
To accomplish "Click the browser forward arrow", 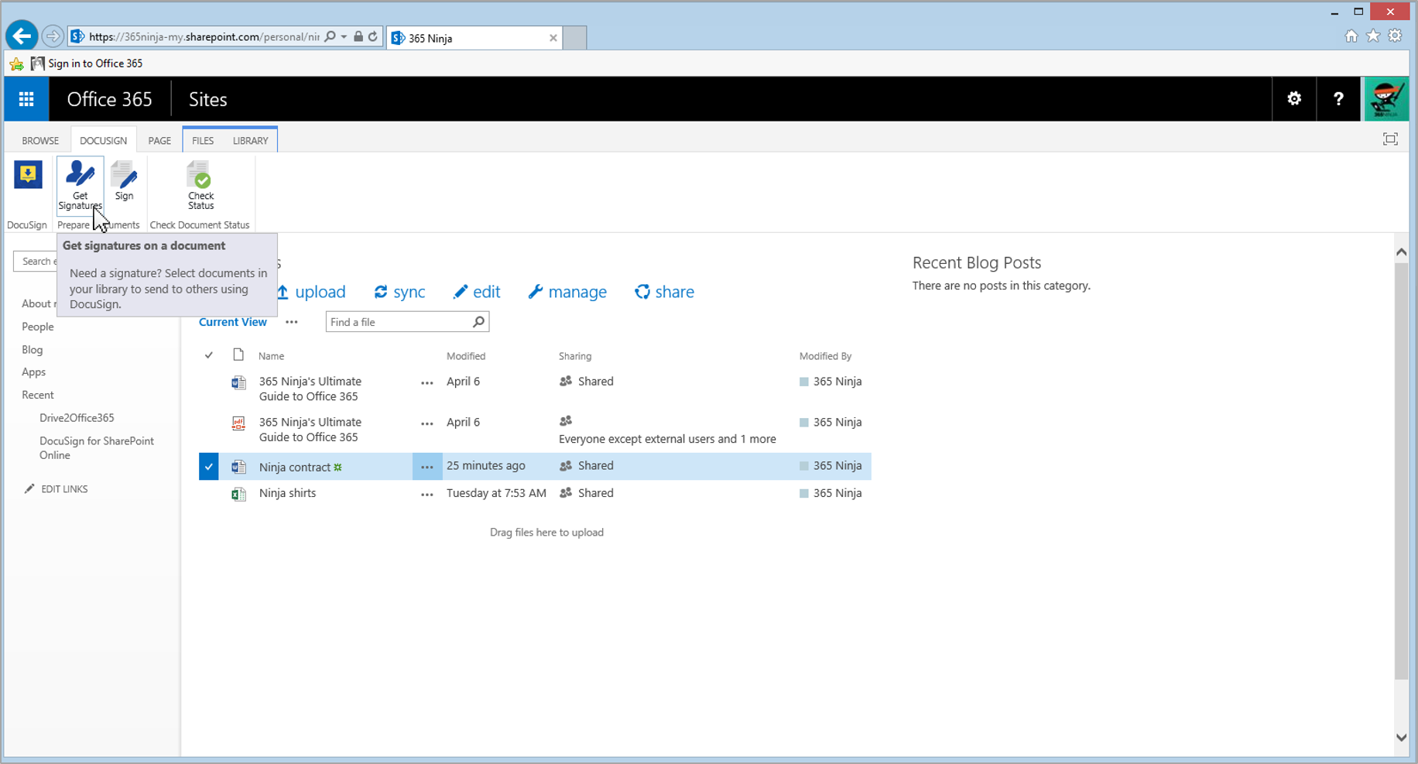I will 52,36.
